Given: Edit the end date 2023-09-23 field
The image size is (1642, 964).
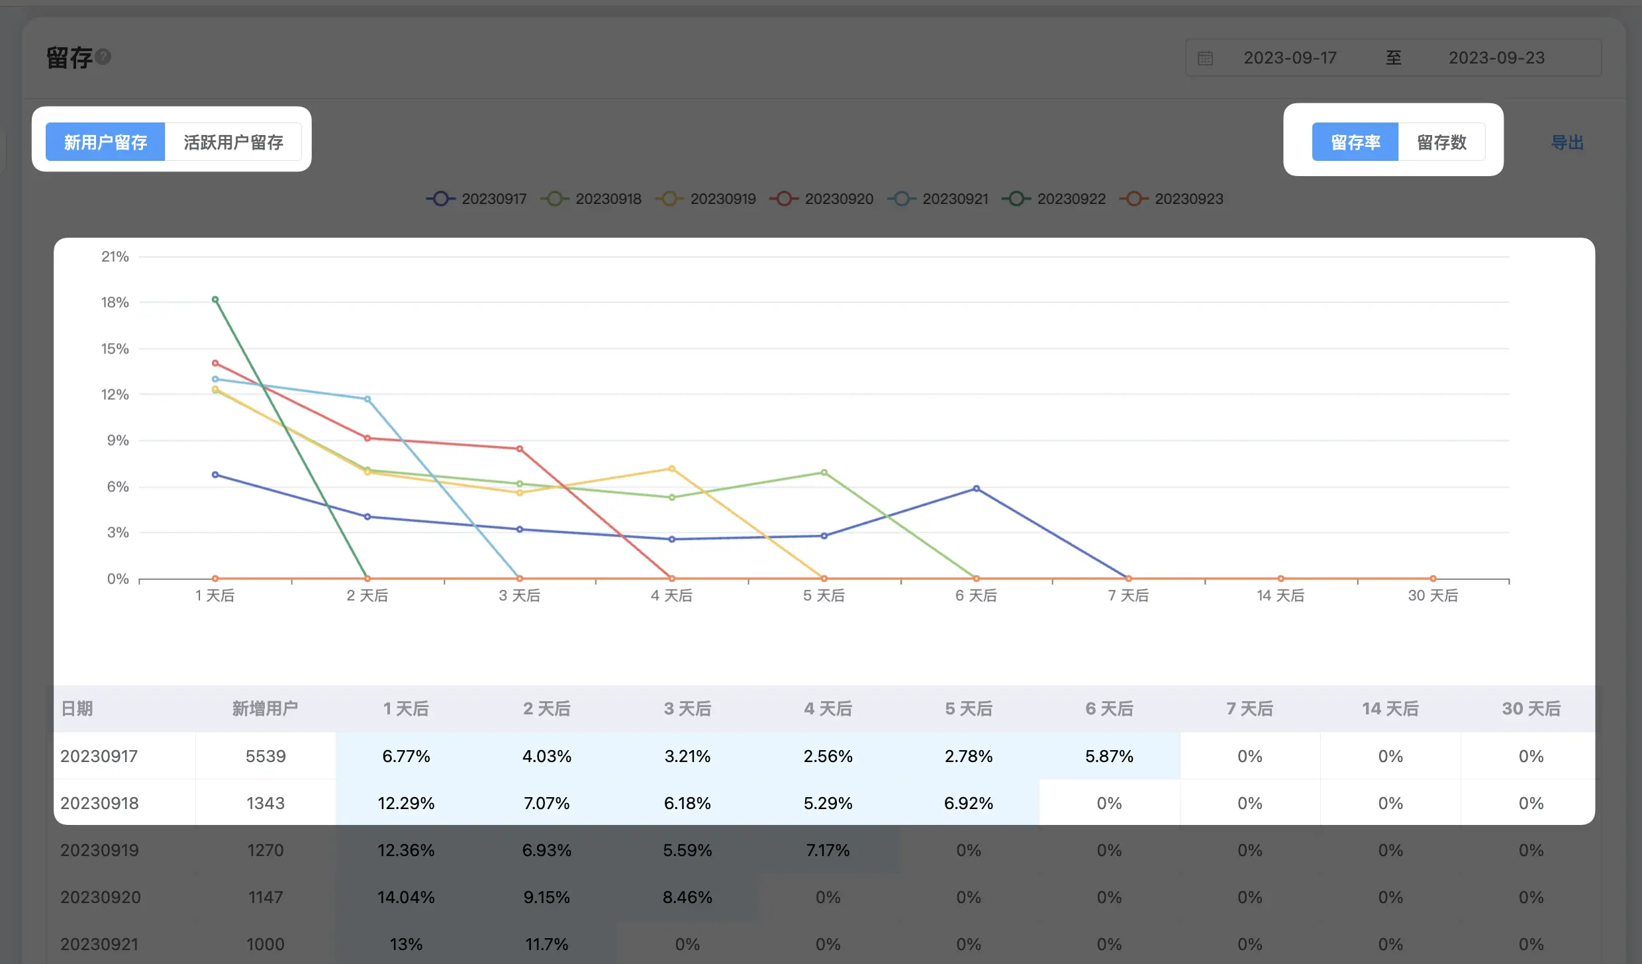Looking at the screenshot, I should tap(1496, 58).
